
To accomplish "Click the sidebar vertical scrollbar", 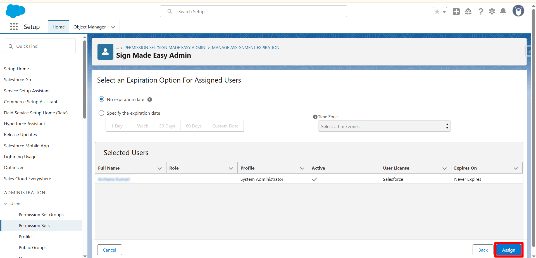I will 85,79.
